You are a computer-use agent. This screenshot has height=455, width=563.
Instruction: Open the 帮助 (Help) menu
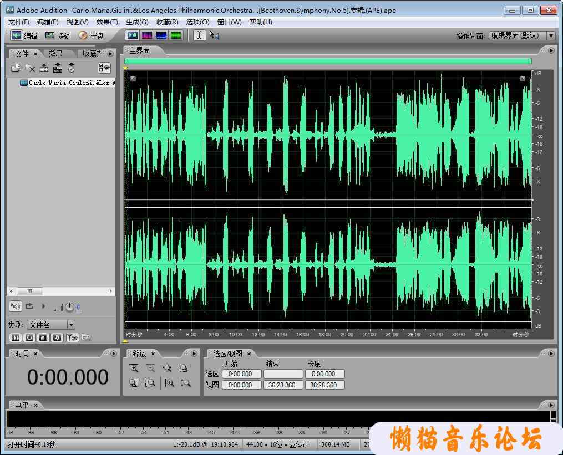(x=261, y=22)
